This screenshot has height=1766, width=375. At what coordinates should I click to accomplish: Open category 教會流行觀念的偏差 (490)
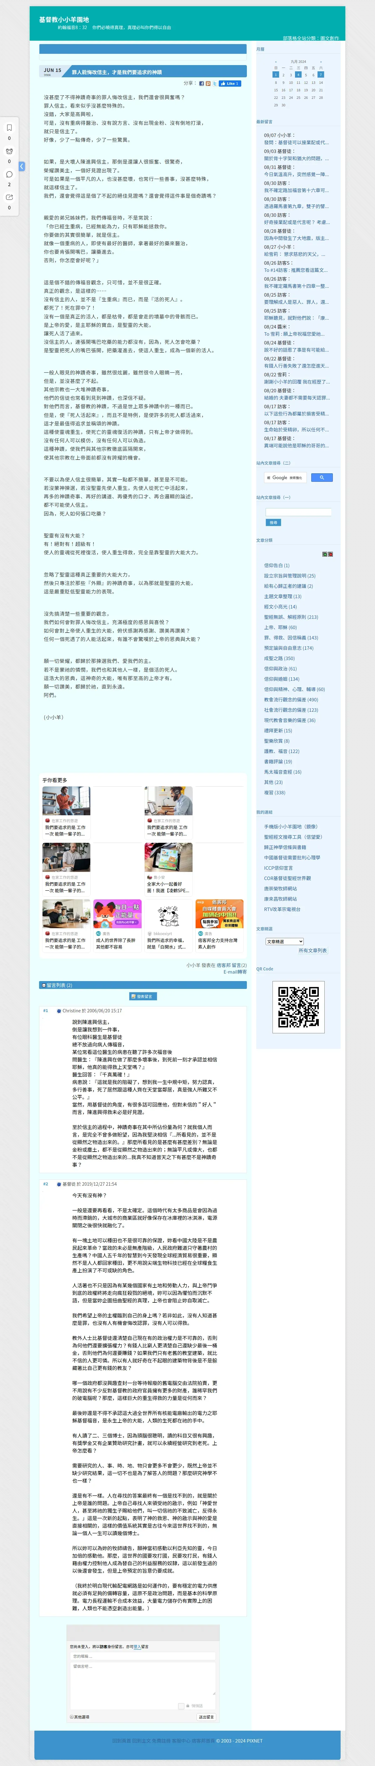click(291, 699)
